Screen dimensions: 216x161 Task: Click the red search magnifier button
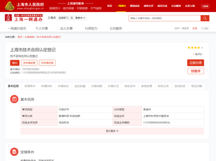pos(205,18)
